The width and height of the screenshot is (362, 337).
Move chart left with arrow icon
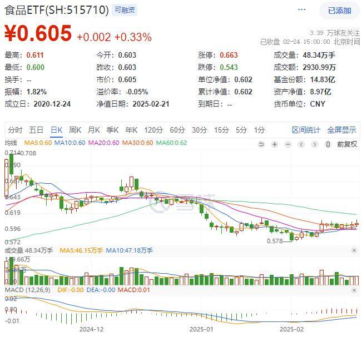pos(301,144)
